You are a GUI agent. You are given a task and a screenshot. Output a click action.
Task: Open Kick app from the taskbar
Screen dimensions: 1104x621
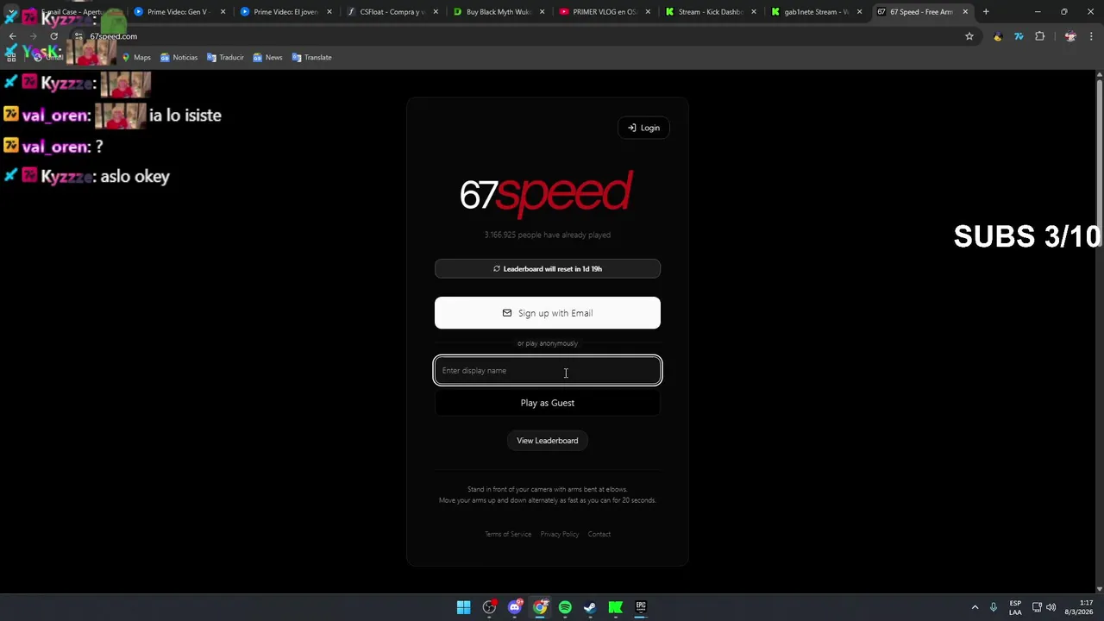point(615,607)
